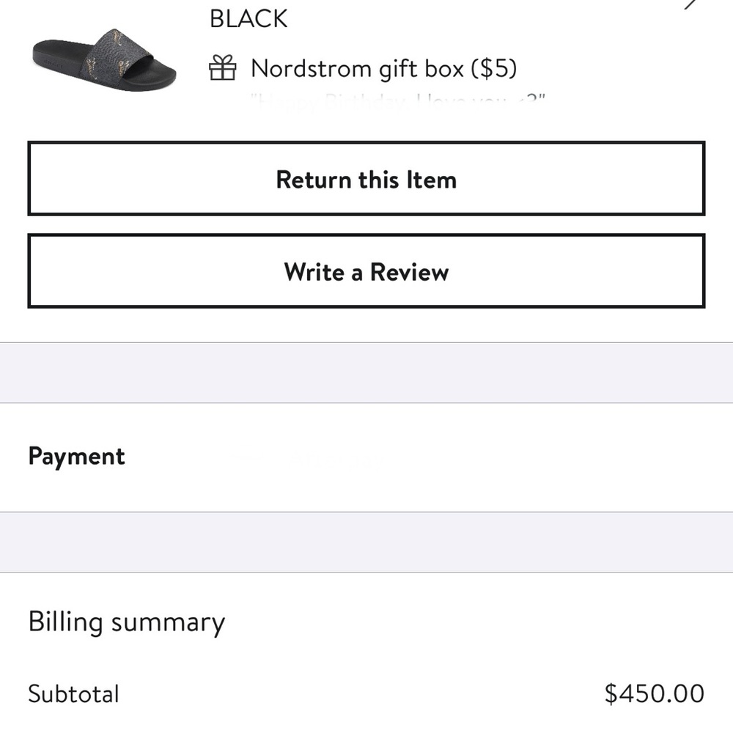This screenshot has height=733, width=733.
Task: Tap the BLACK color label
Action: click(x=248, y=18)
